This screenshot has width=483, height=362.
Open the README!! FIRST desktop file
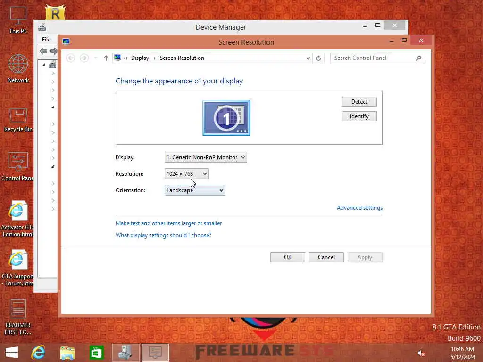tap(18, 317)
